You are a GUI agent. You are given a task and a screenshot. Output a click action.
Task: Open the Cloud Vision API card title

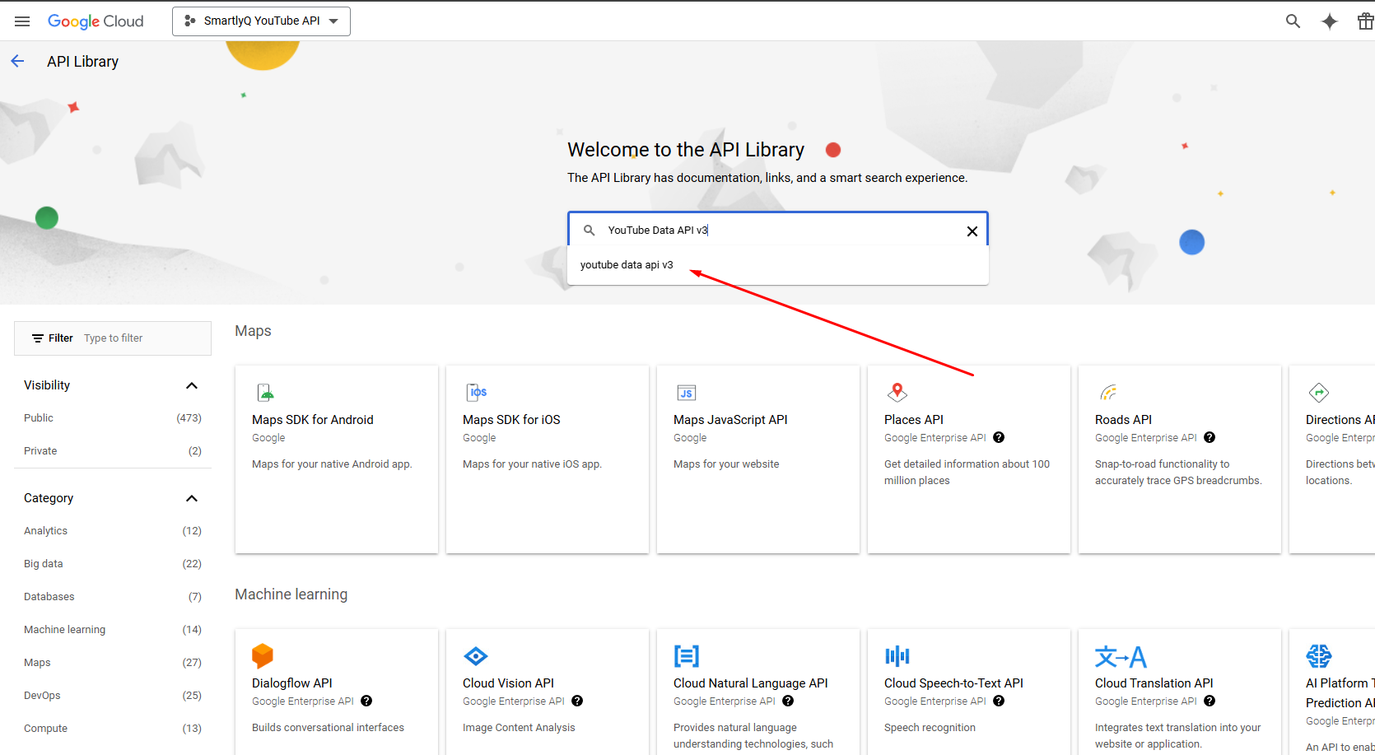point(508,683)
